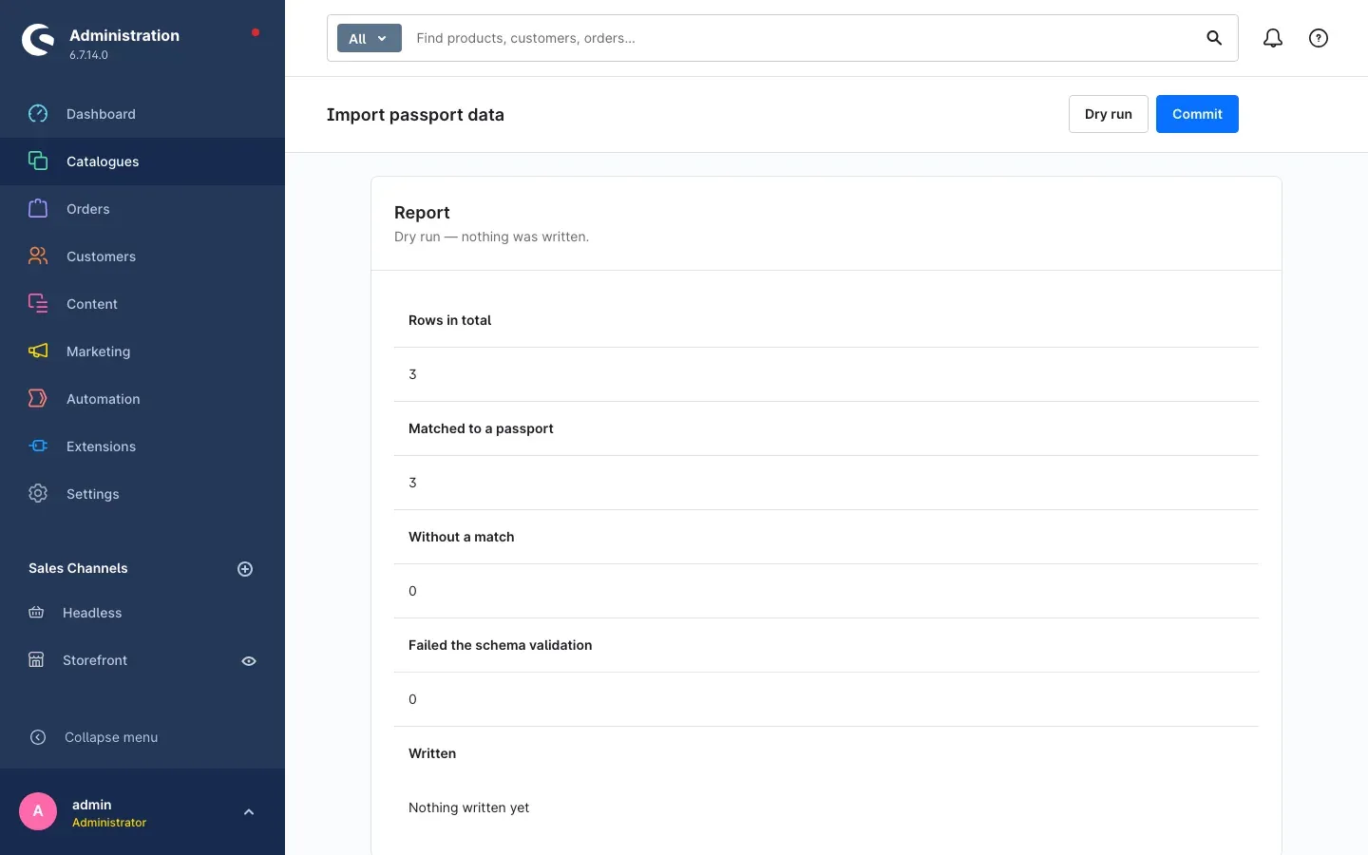Click the Headless basket icon

point(36,613)
